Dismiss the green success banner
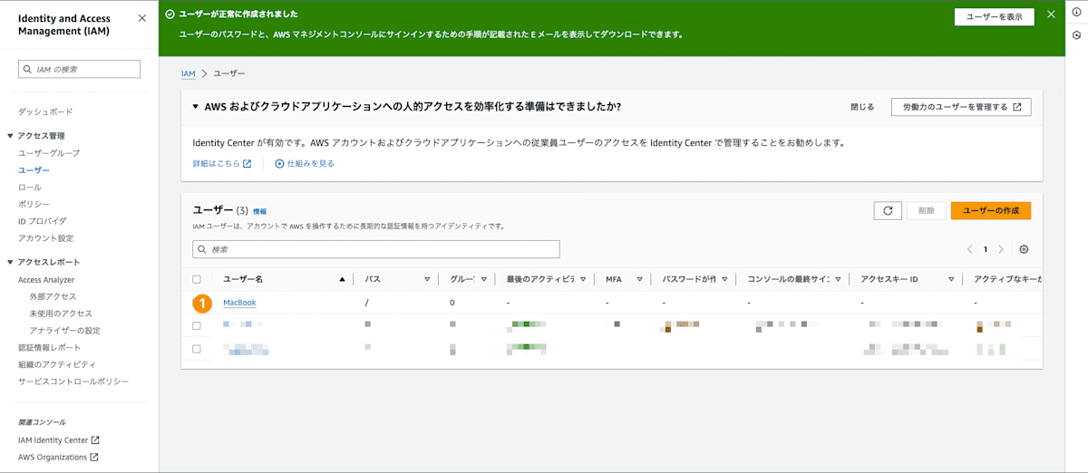The height and width of the screenshot is (473, 1088). (x=1051, y=14)
